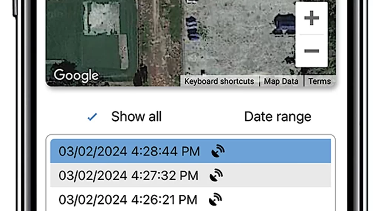
Task: Open Keyboard shortcuts on the map
Action: 219,81
